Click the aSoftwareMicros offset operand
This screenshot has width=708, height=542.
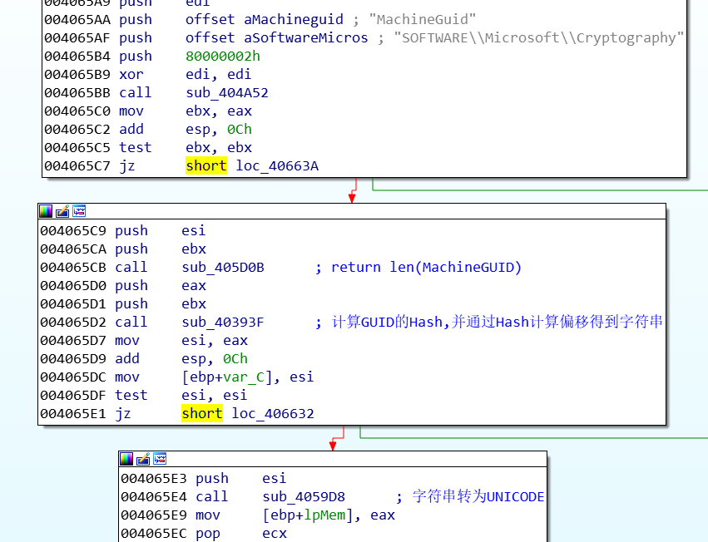tap(306, 38)
